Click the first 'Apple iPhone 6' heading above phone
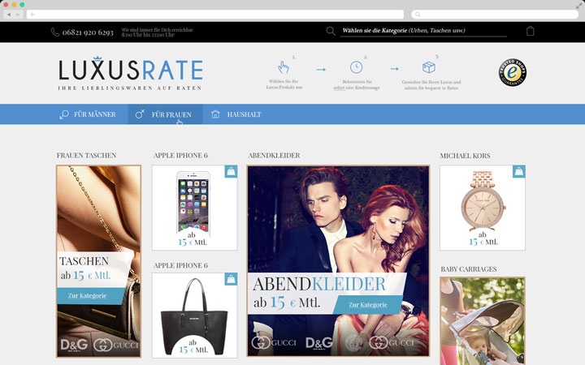 (180, 155)
